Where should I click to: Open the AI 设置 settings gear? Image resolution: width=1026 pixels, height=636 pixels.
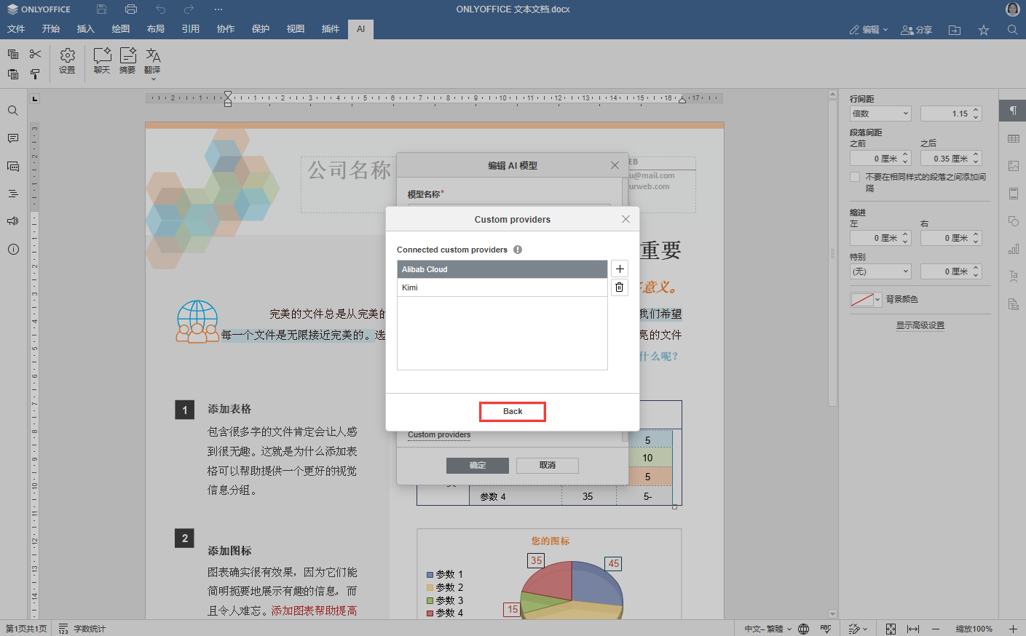click(67, 61)
